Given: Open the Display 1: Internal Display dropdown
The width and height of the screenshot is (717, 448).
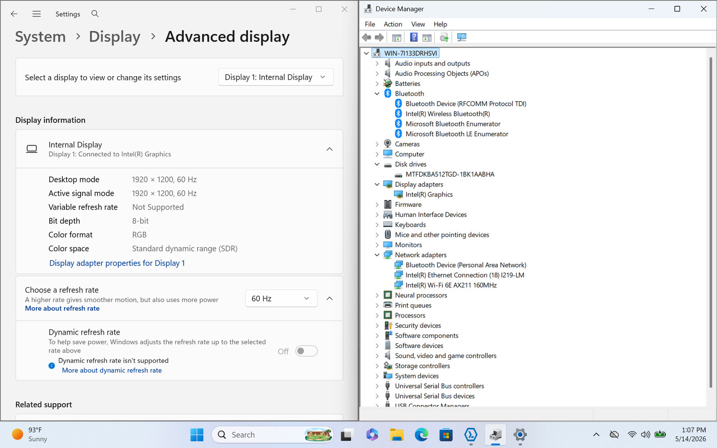Looking at the screenshot, I should click(x=276, y=77).
